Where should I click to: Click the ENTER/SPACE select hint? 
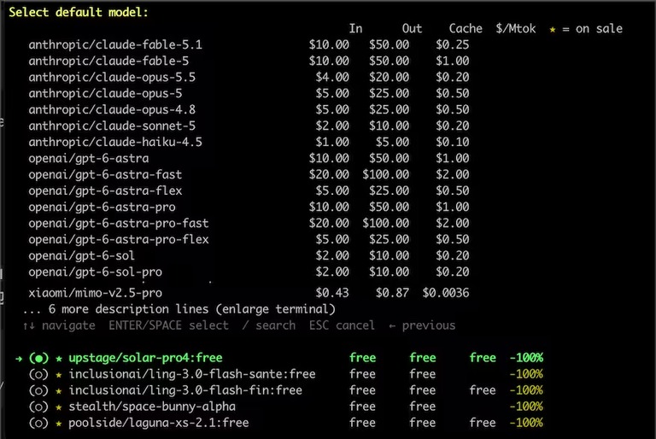tap(168, 325)
